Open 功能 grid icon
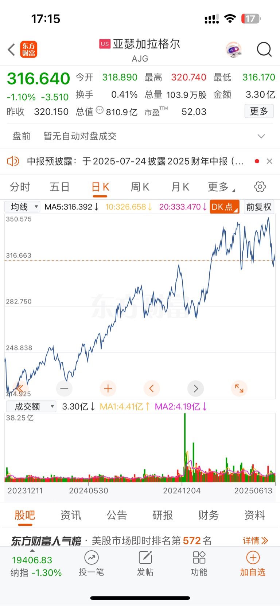Screen dimensions: 280x606 tap(199, 558)
